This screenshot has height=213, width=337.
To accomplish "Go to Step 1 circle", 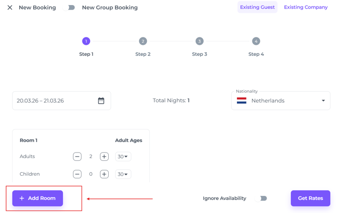I will point(86,41).
